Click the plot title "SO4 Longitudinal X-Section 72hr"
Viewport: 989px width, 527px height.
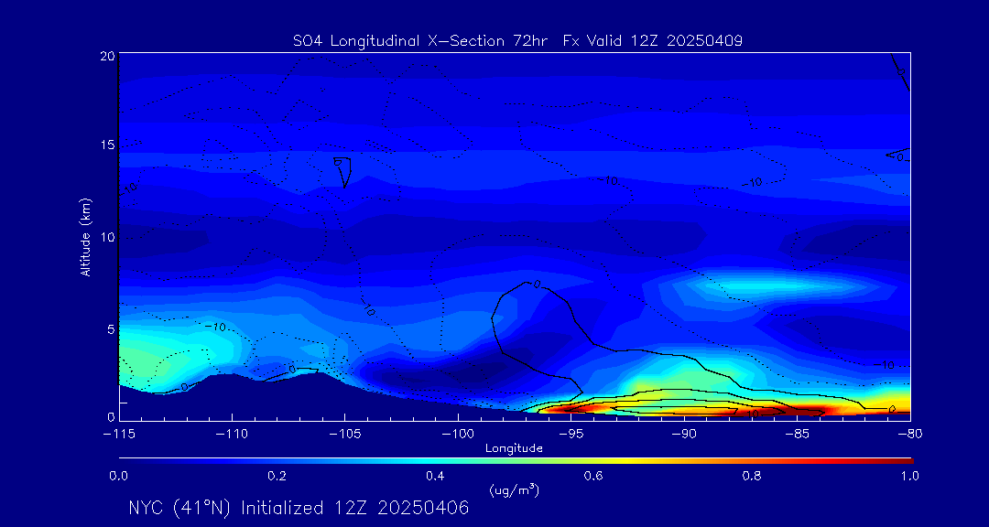(419, 41)
